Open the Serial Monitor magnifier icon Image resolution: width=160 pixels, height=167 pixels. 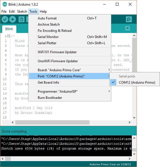tap(129, 19)
